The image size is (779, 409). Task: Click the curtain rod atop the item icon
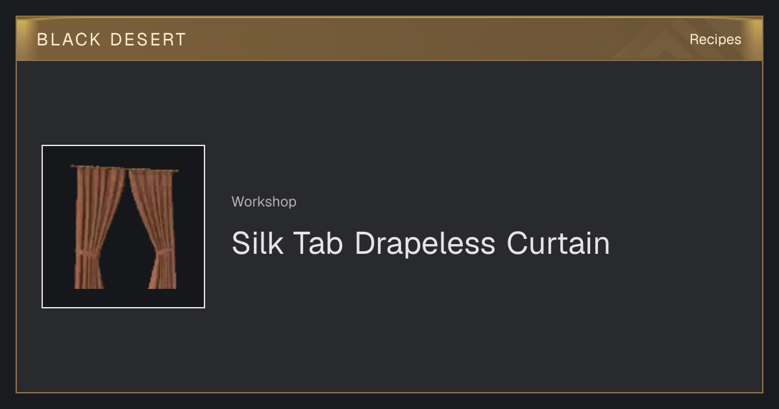(124, 169)
